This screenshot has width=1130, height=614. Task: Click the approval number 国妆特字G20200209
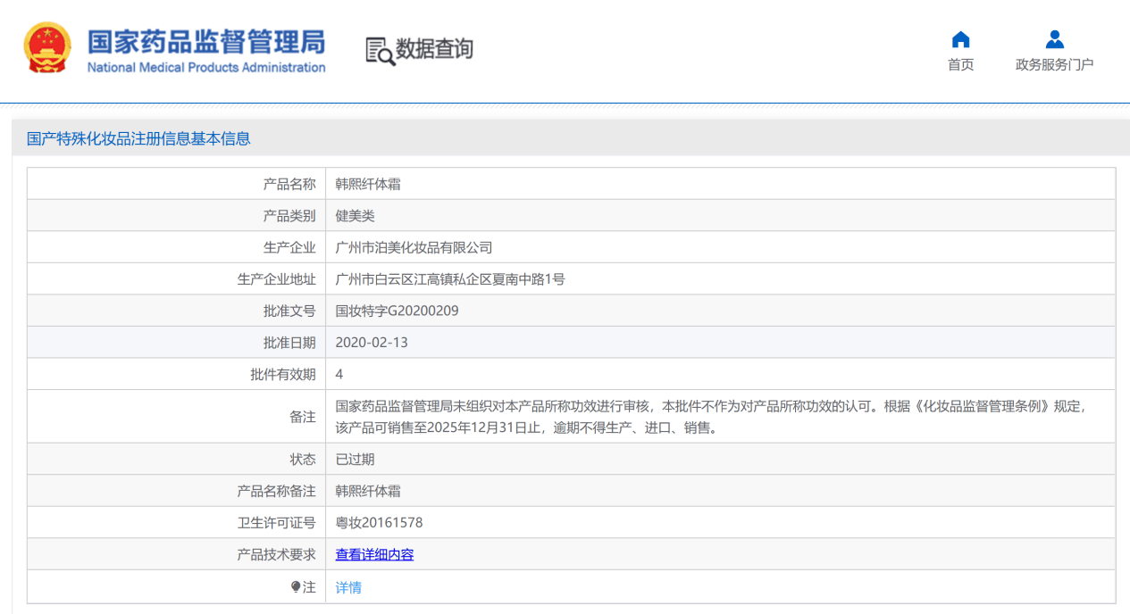point(397,311)
